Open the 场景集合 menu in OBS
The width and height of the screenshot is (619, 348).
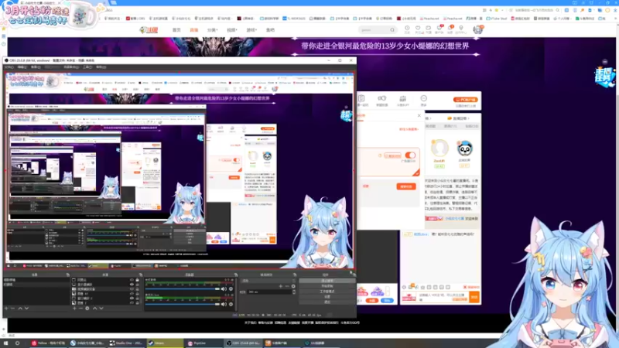71,67
